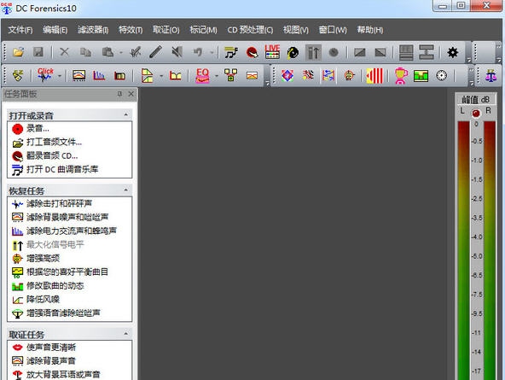This screenshot has height=380, width=505.
Task: Click the blue spectrum bars toolbar icon
Action: [x=99, y=76]
